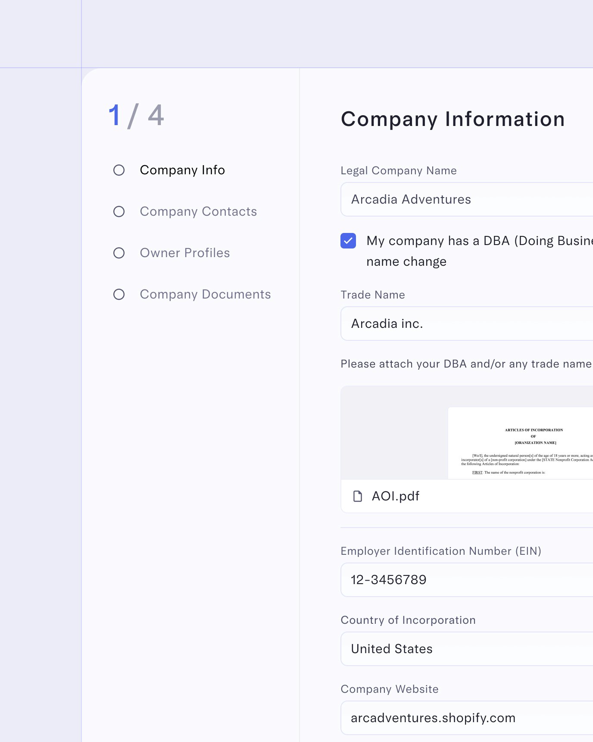The height and width of the screenshot is (742, 593).
Task: Click the circle icon beside Company Info
Action: click(119, 170)
